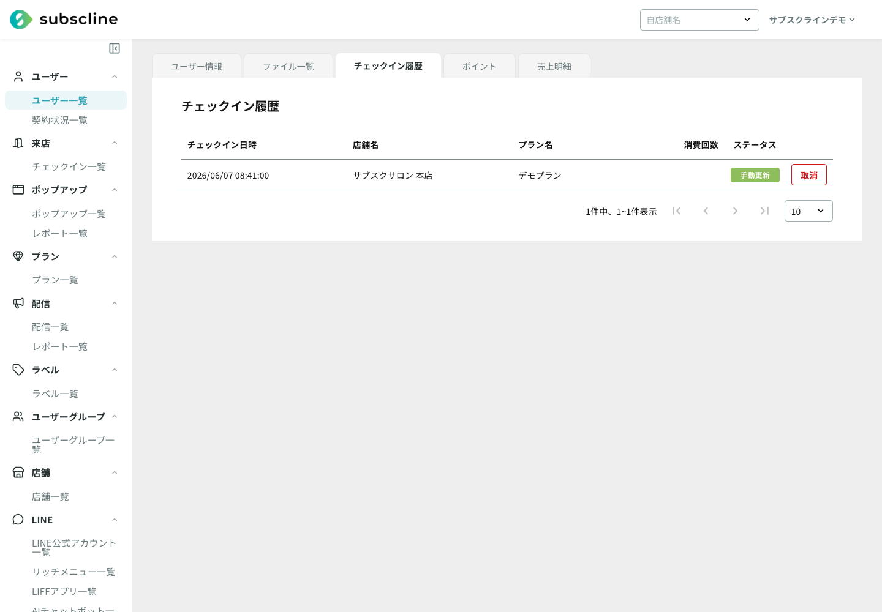882x612 pixels.
Task: Open 配信一覧 in the sidebar
Action: pos(50,327)
